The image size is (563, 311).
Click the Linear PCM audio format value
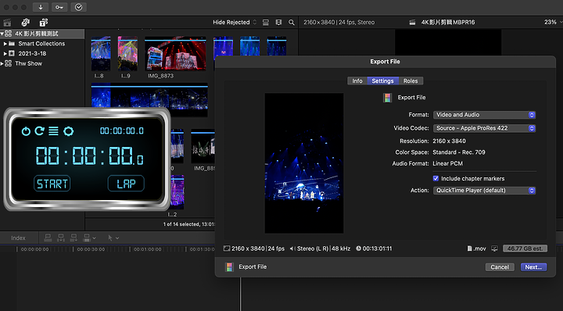pos(448,163)
